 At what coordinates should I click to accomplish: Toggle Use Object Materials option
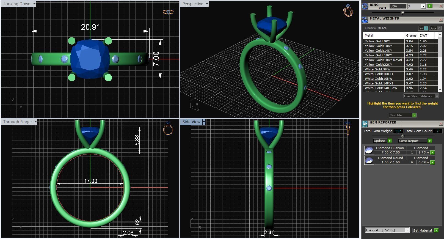tap(421, 96)
